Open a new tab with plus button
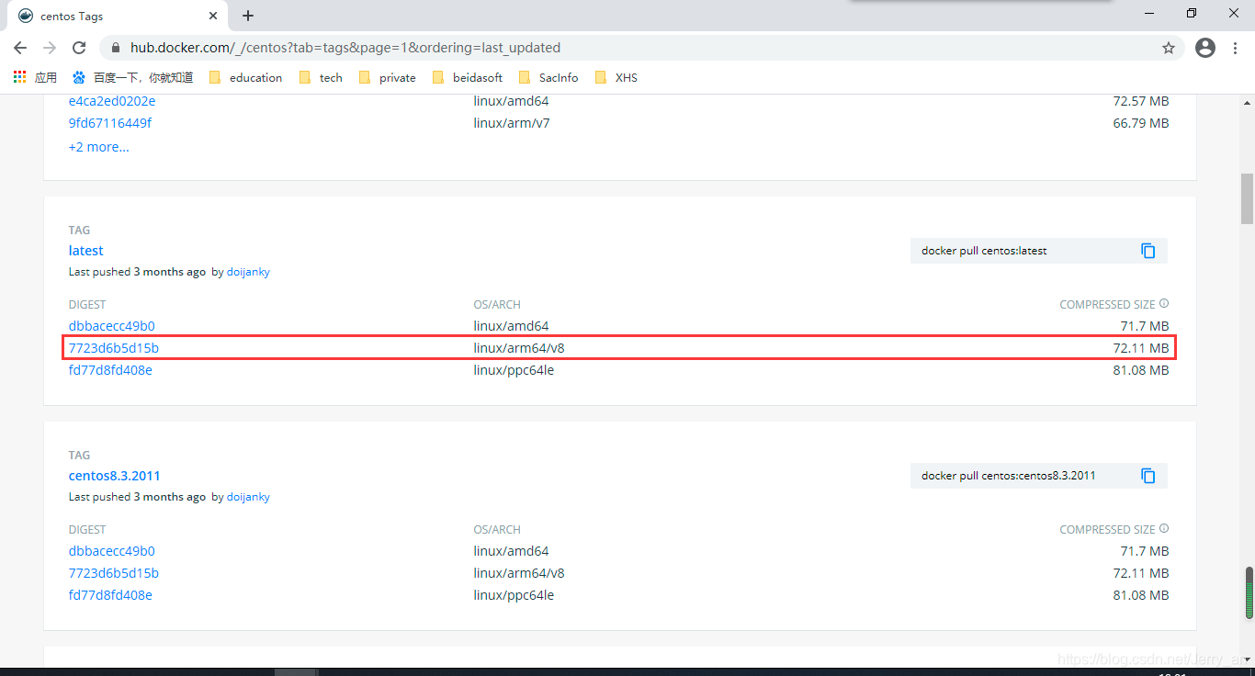This screenshot has width=1255, height=676. coord(248,16)
